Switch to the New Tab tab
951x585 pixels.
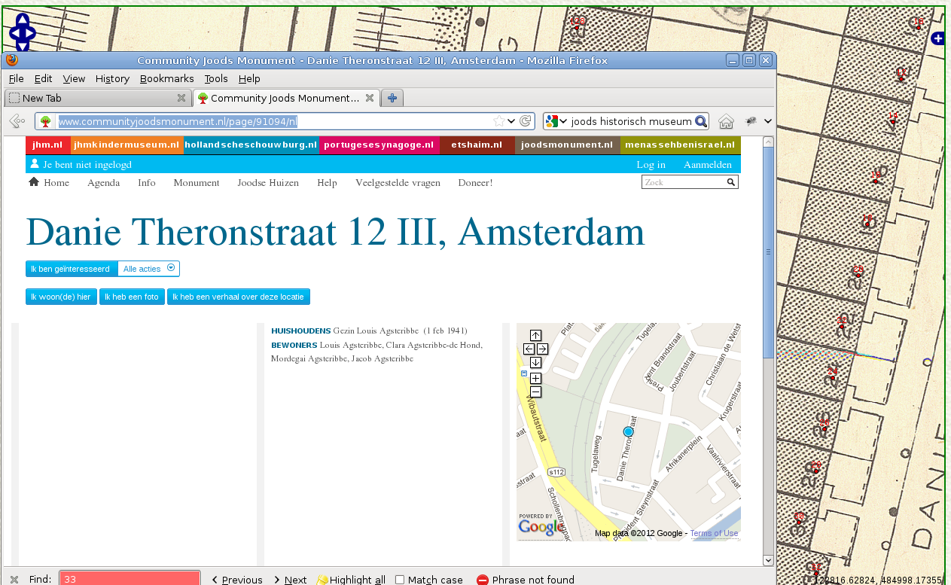point(97,98)
